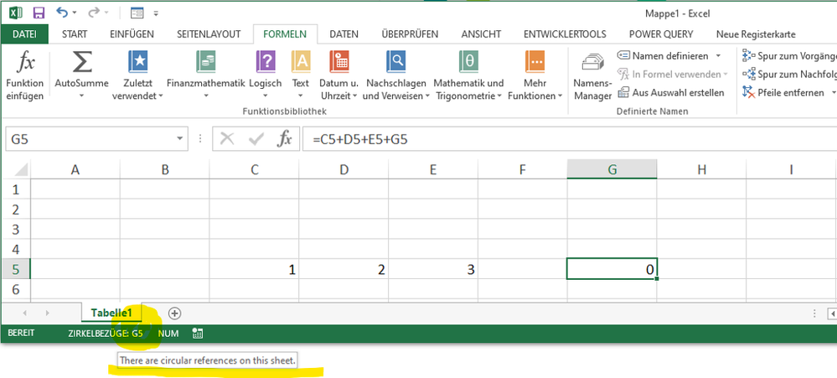Screen dimensions: 837x378
Task: Select cell D5 containing 2
Action: coord(344,269)
